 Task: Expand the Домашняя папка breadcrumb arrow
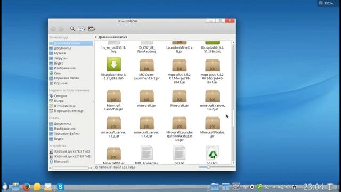96,37
